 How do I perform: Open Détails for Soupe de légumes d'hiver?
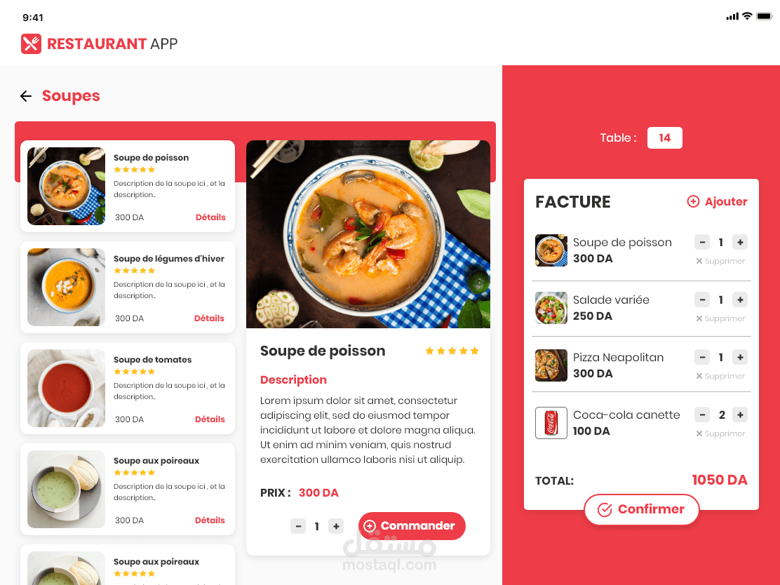209,318
